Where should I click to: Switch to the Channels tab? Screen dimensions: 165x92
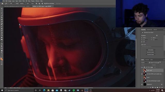[147, 60]
